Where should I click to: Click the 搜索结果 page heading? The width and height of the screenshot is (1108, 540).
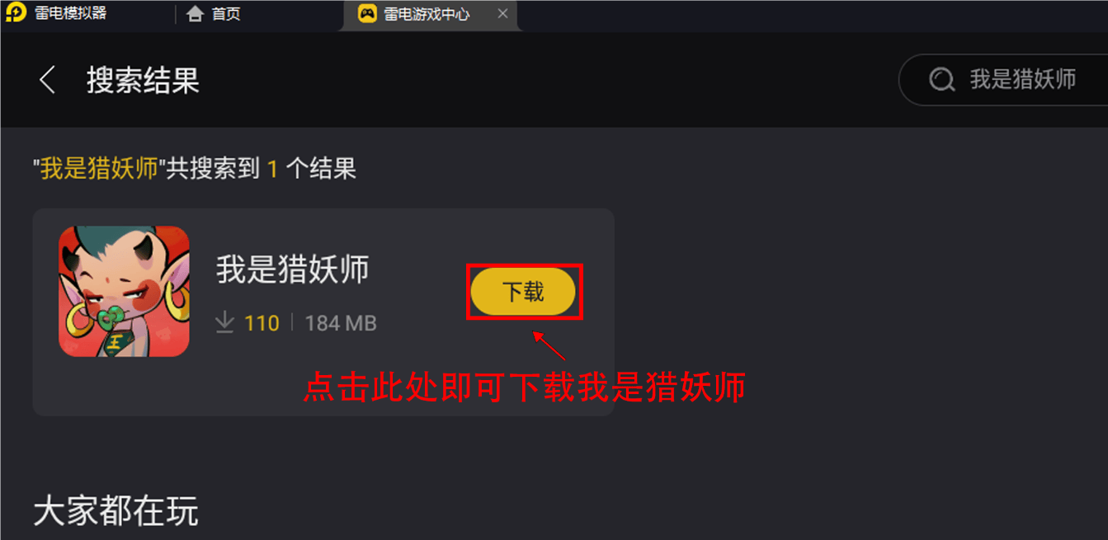point(144,80)
